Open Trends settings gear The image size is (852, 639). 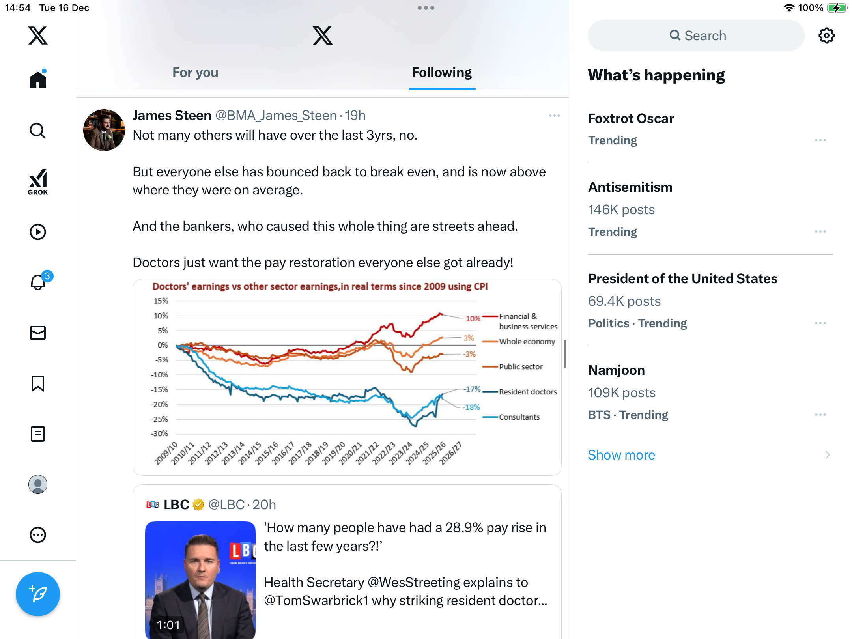click(x=826, y=35)
